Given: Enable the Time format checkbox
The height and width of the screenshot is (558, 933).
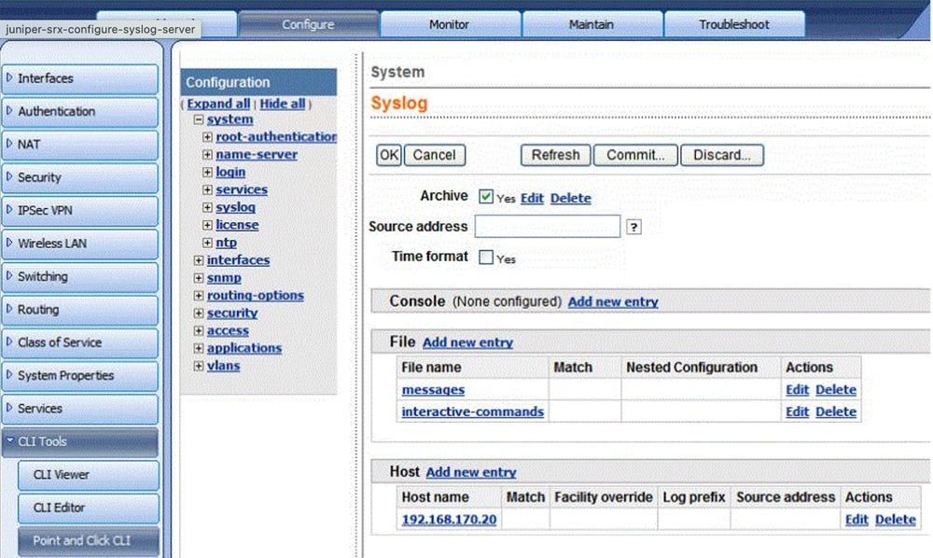Looking at the screenshot, I should 485,258.
